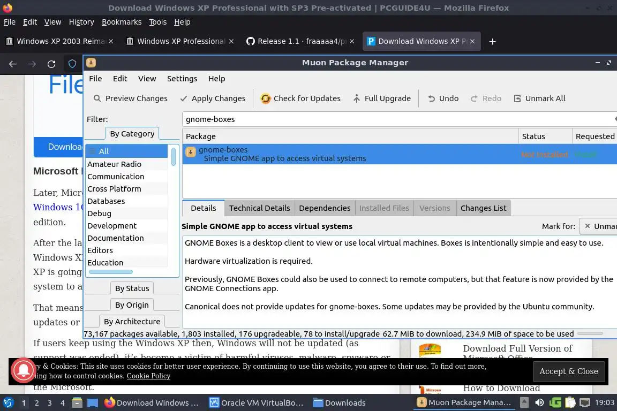Run Full Upgrade from toolbar

381,98
